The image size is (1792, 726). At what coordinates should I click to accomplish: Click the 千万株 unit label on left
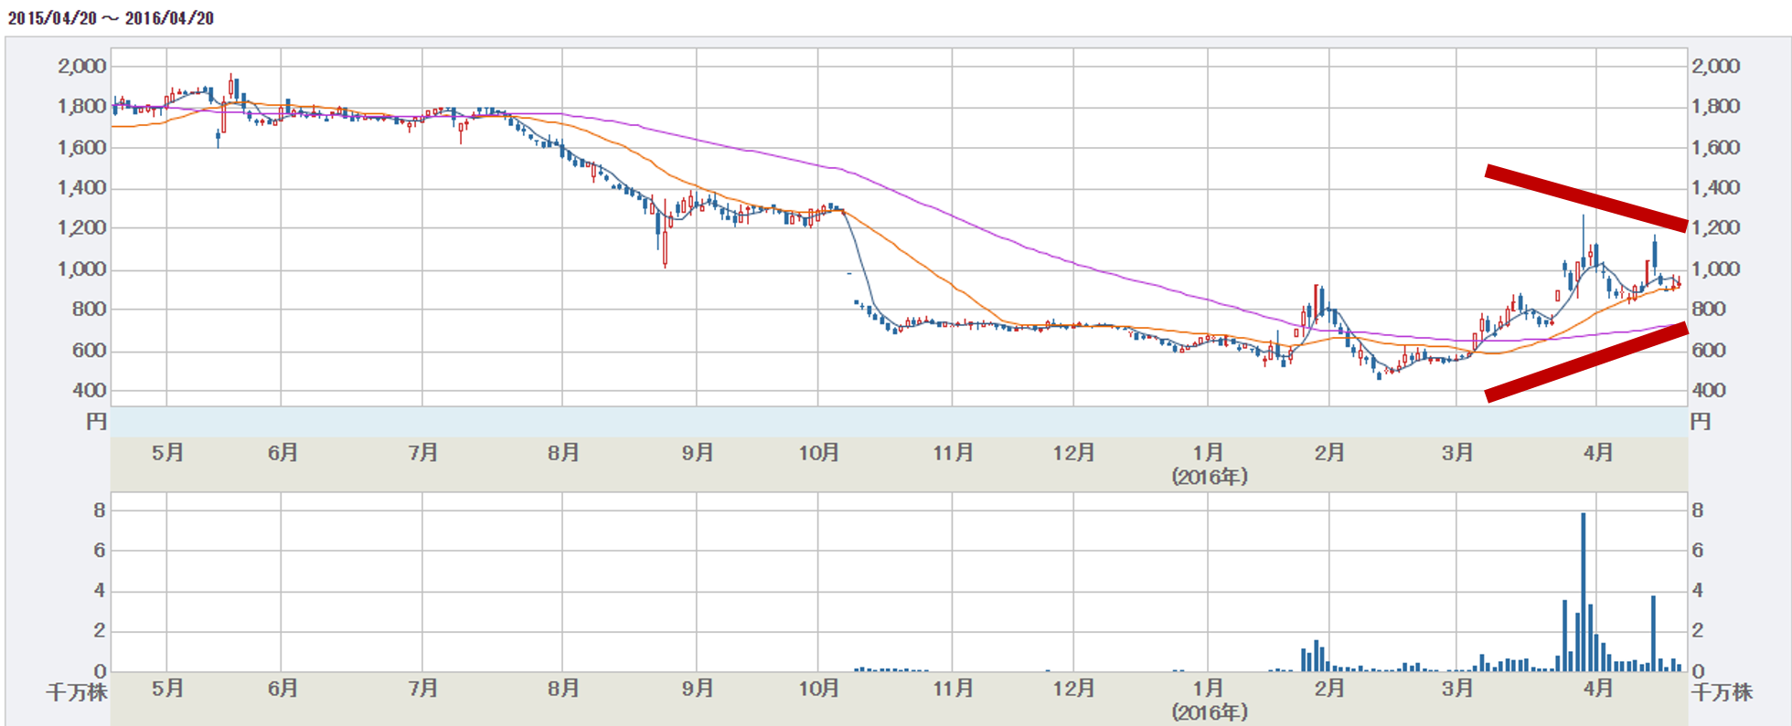click(77, 692)
